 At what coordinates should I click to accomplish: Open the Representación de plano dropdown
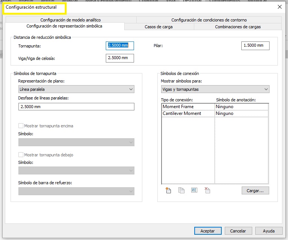76,89
